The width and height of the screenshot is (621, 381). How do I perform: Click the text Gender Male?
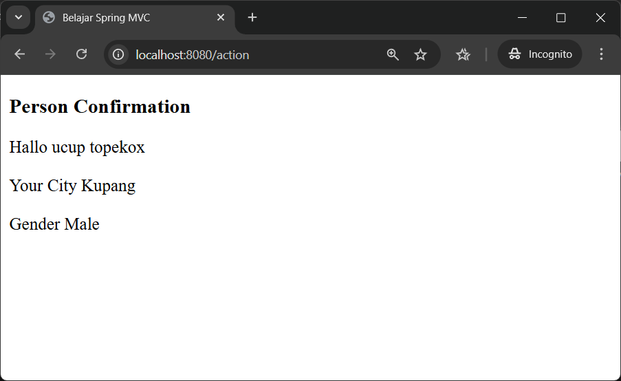click(54, 224)
